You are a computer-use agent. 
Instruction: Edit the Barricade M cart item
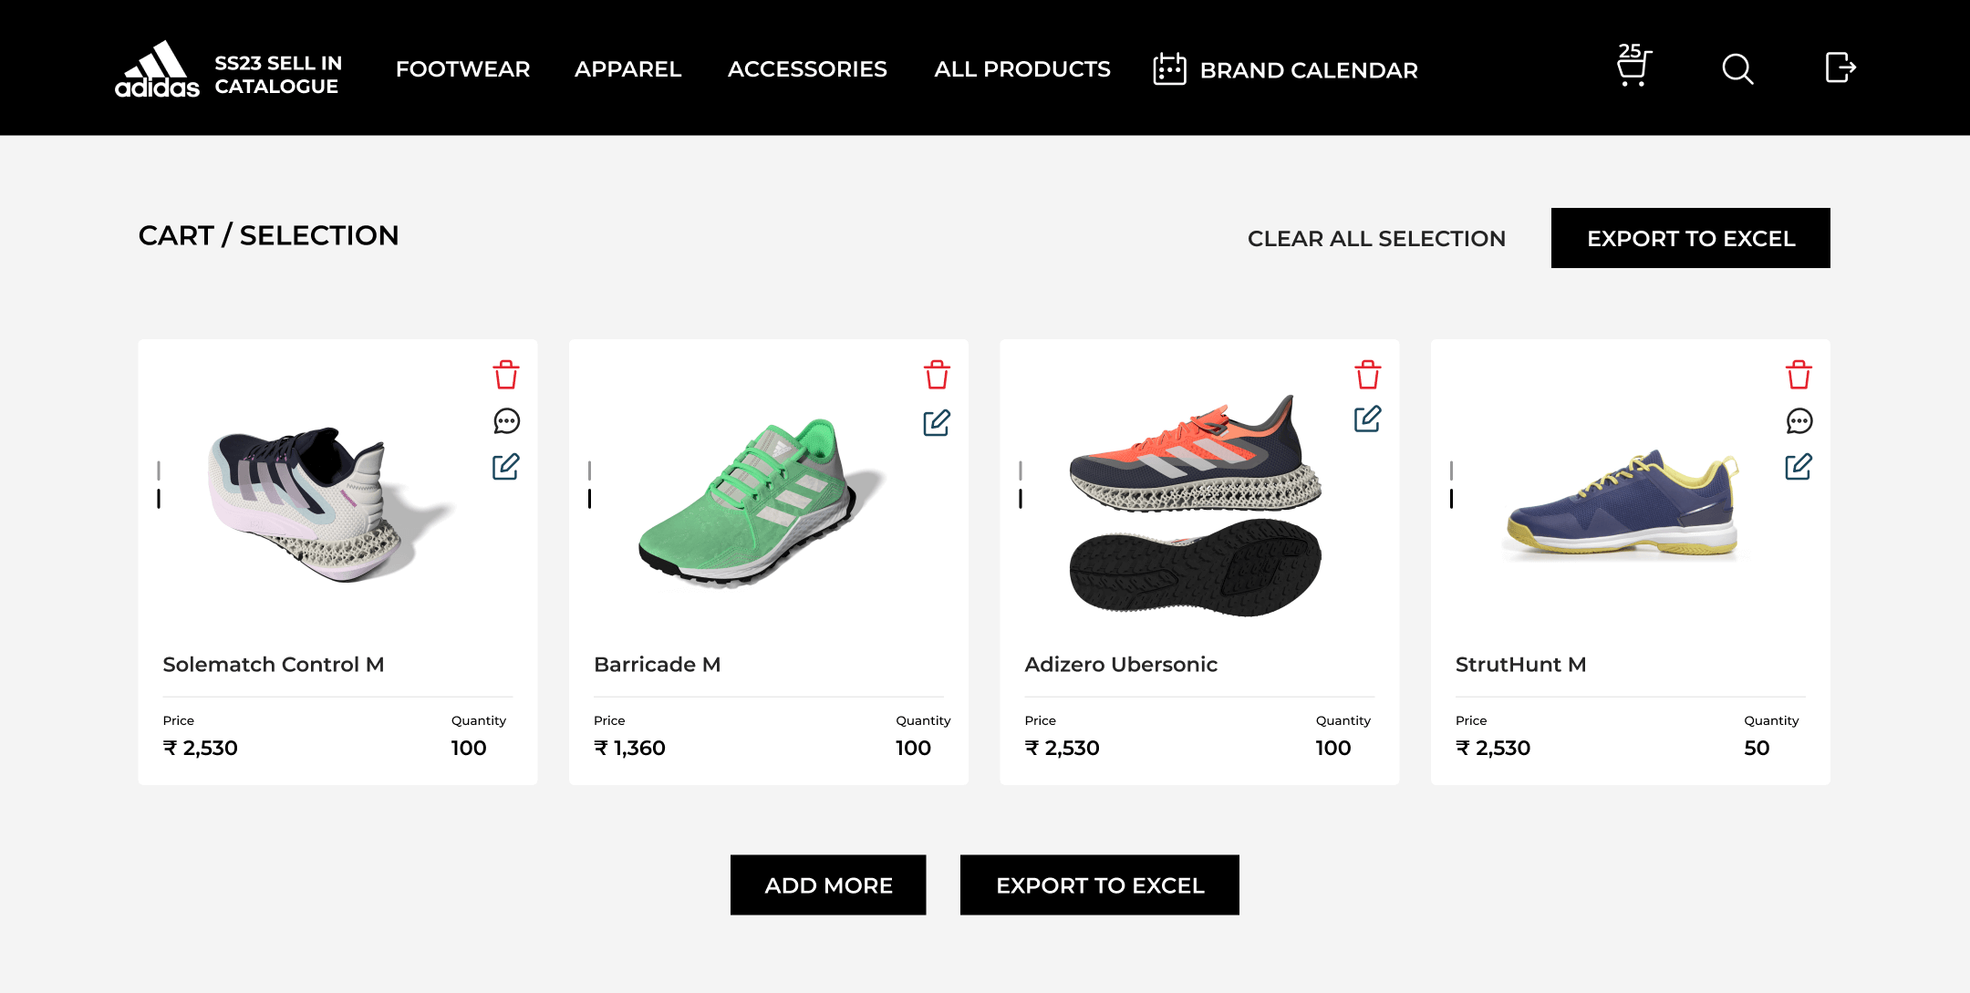coord(937,423)
